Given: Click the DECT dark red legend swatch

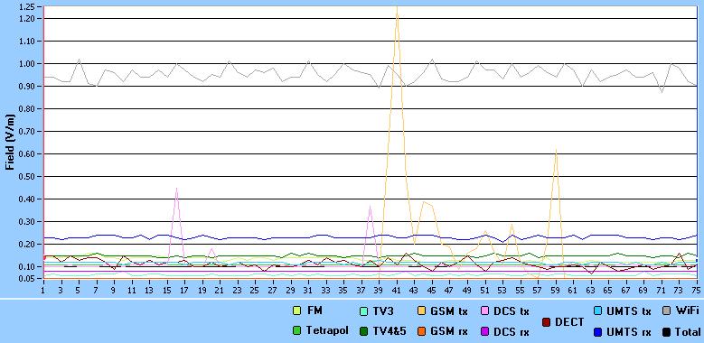Looking at the screenshot, I should pos(547,321).
